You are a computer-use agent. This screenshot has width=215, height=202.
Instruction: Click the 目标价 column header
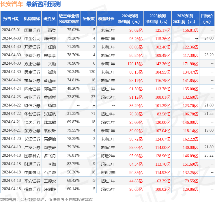(x=207, y=19)
